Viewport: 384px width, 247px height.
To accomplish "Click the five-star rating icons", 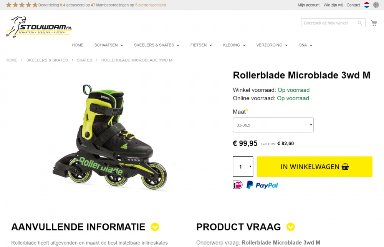I will tap(22, 5).
